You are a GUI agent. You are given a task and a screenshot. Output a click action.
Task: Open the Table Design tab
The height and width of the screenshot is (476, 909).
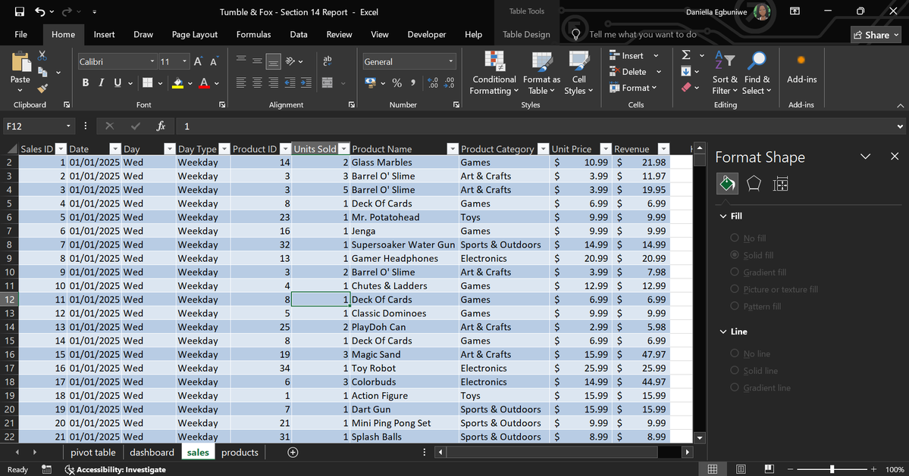[526, 34]
